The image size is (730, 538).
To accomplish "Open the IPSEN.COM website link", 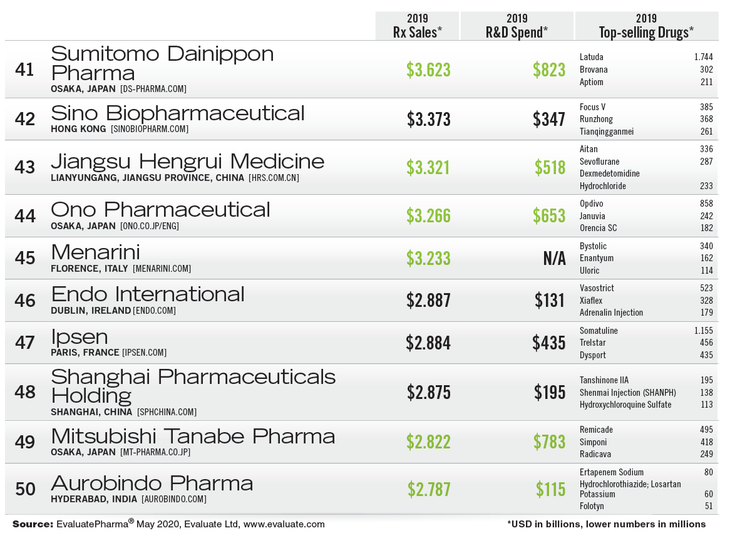I will 145,353.
